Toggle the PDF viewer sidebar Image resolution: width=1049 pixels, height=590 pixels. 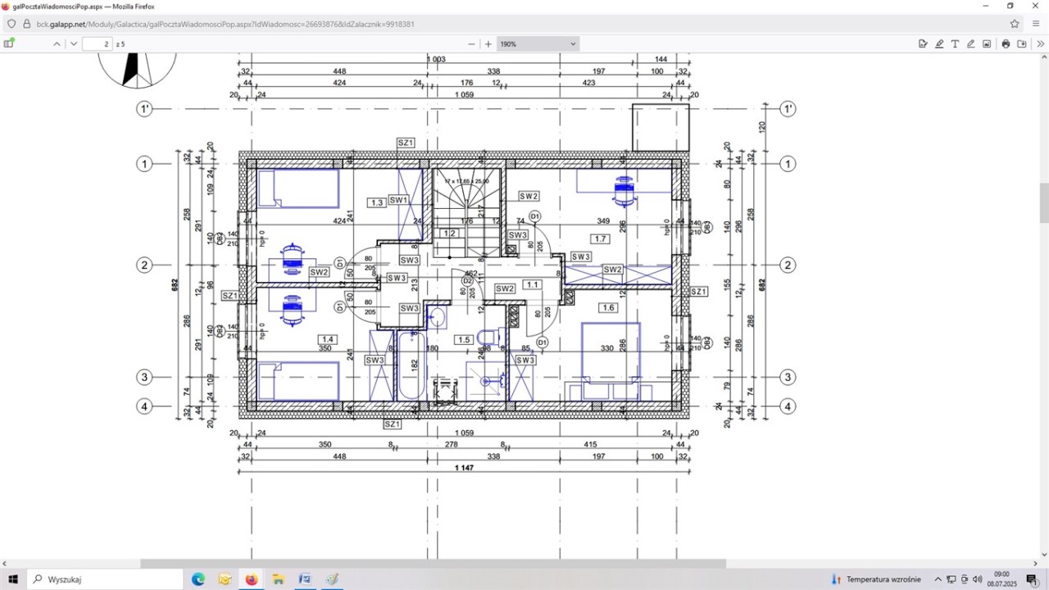pos(9,44)
